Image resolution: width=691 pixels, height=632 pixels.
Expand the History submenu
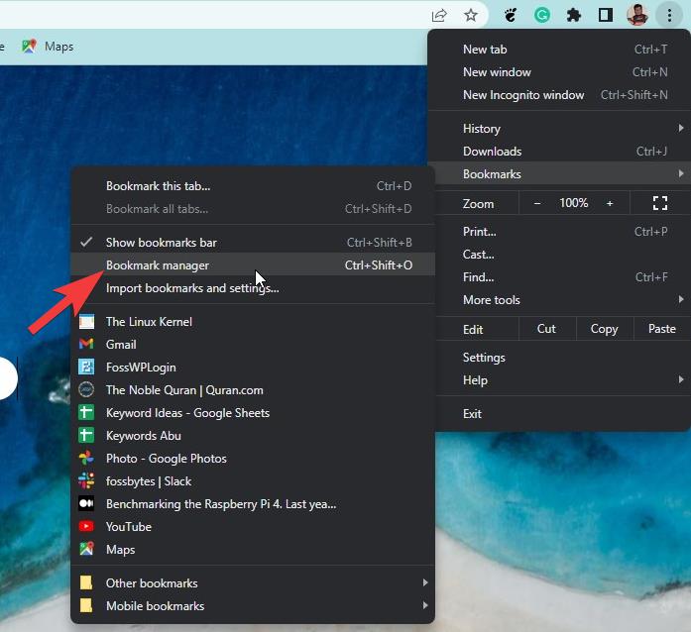pyautogui.click(x=559, y=129)
